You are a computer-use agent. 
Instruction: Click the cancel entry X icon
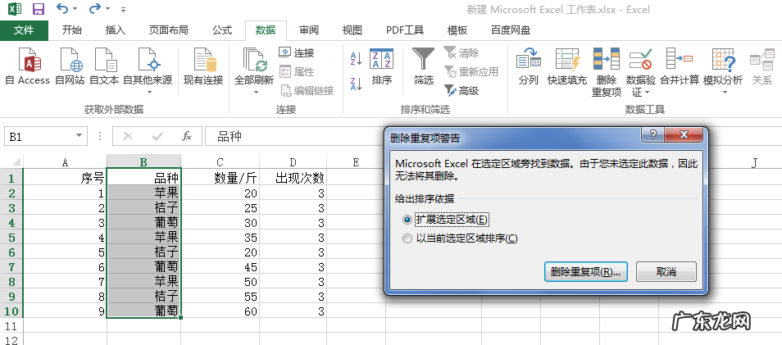pos(128,136)
